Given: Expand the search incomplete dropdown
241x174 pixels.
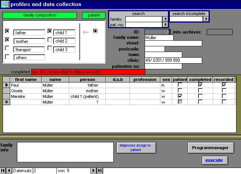Looking at the screenshot, I should tap(206, 19).
